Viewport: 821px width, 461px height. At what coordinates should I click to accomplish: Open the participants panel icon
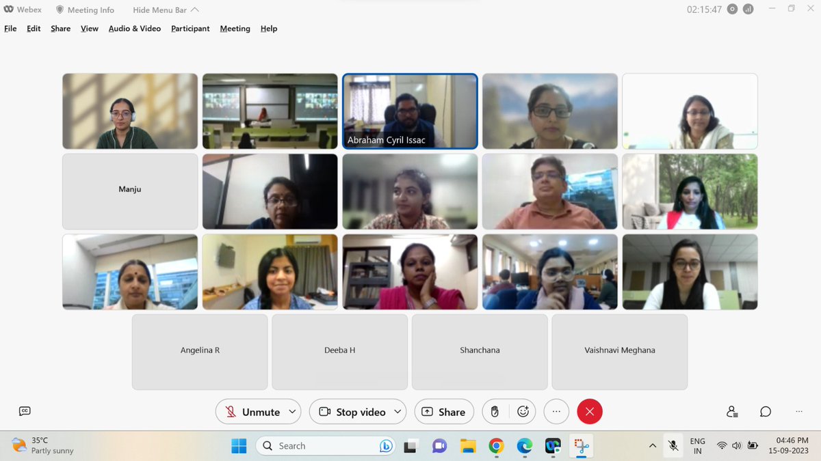click(x=732, y=412)
